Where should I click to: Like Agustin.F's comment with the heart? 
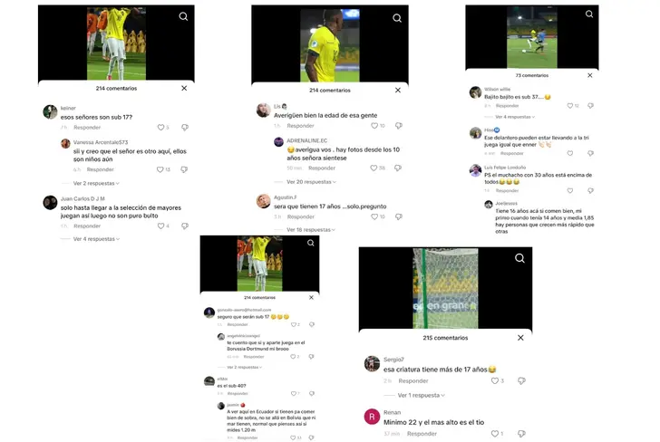click(x=374, y=216)
